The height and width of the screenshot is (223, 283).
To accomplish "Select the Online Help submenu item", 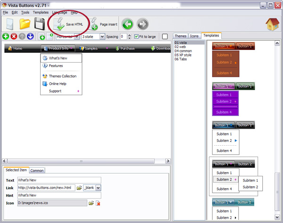I will [x=61, y=84].
